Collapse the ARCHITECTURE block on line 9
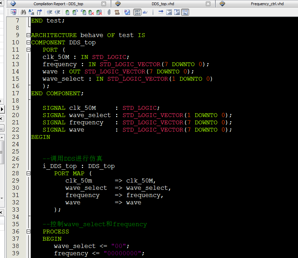298x258 pixels. point(28,35)
